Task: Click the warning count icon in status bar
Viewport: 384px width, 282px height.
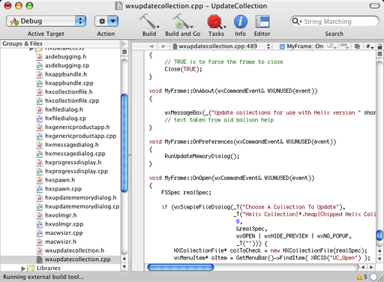Action: click(x=359, y=277)
